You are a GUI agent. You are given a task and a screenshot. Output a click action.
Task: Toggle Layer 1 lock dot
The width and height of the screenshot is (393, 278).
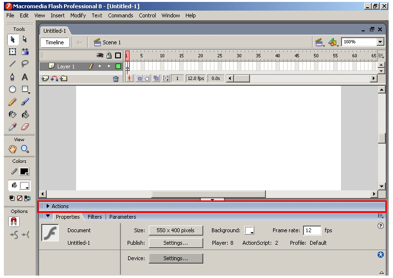coord(109,66)
